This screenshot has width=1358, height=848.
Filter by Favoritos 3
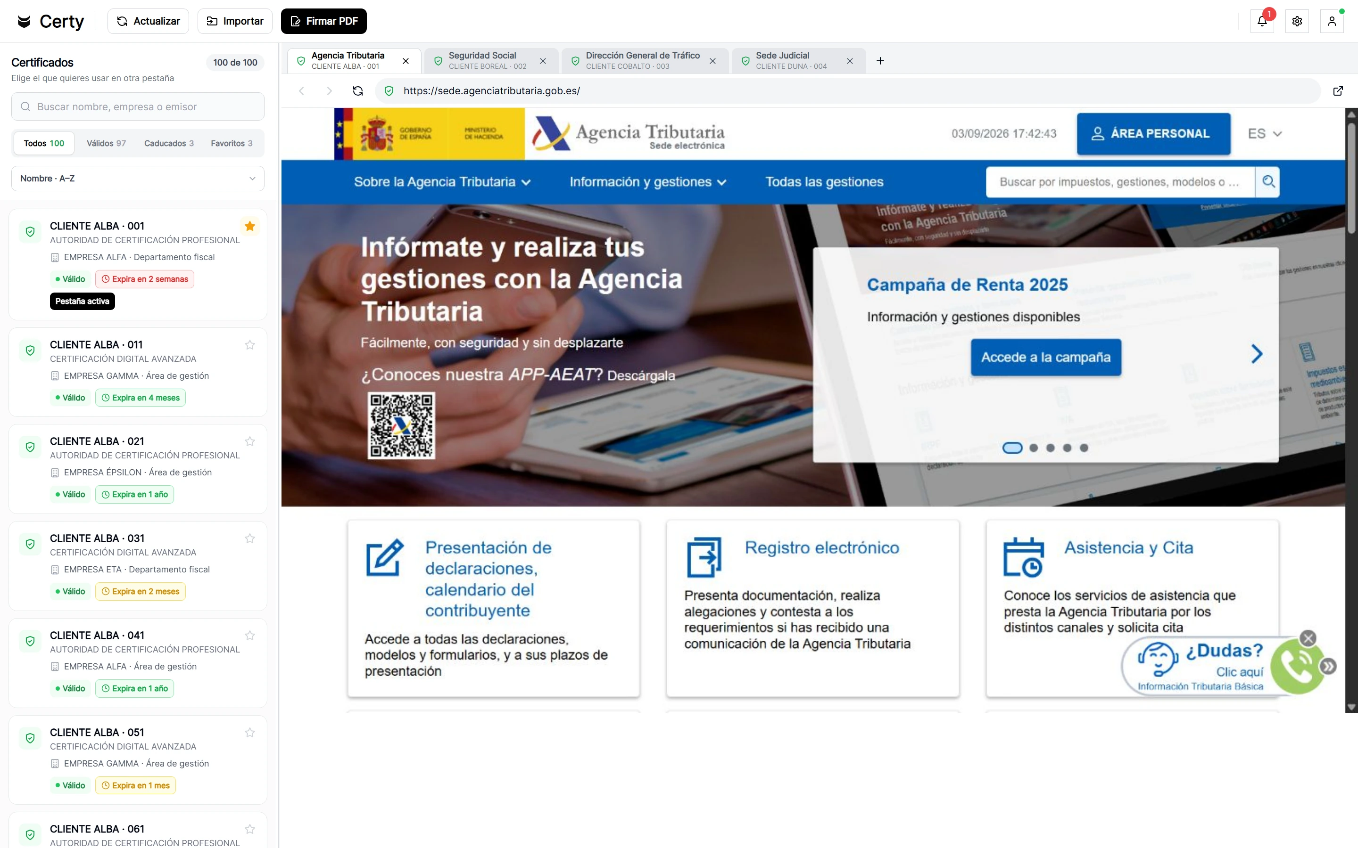click(x=232, y=144)
